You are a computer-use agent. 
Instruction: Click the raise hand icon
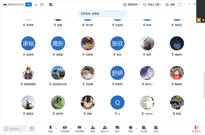32,128
